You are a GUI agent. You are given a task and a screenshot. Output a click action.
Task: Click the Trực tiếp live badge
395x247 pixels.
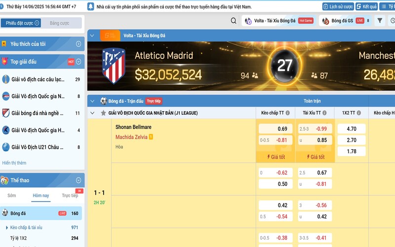(x=154, y=101)
